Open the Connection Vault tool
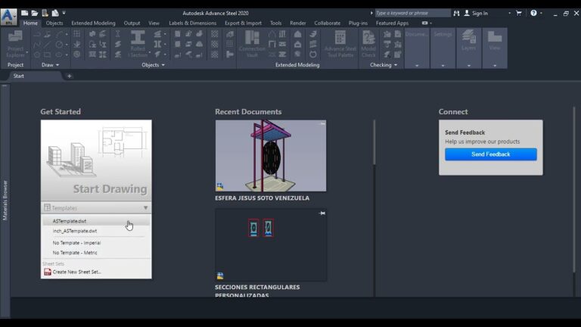 252,44
